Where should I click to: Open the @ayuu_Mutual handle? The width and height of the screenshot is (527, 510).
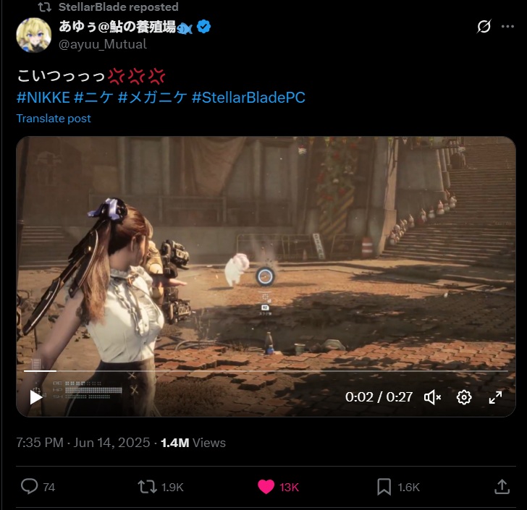(x=103, y=44)
